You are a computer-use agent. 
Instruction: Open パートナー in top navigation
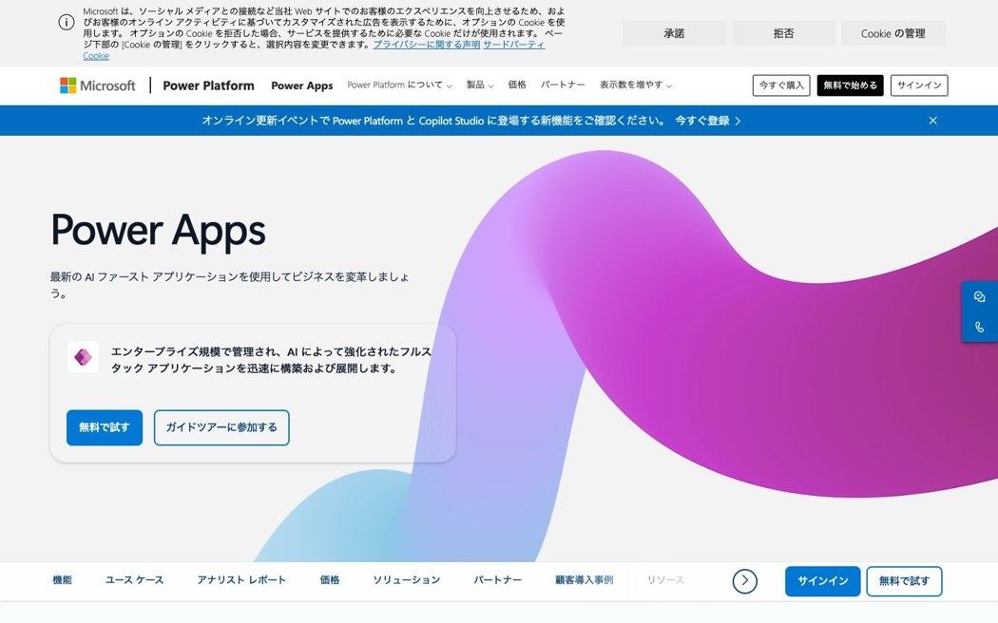click(x=563, y=85)
